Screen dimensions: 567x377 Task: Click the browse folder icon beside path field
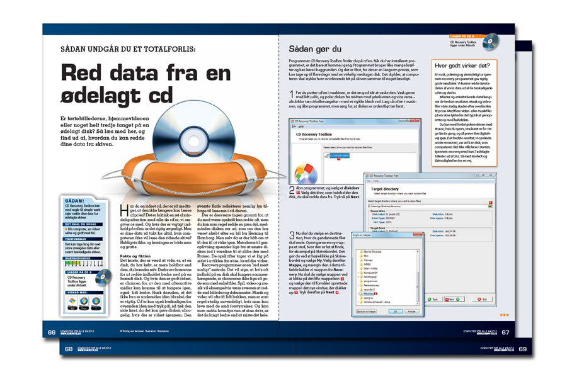pyautogui.click(x=490, y=206)
